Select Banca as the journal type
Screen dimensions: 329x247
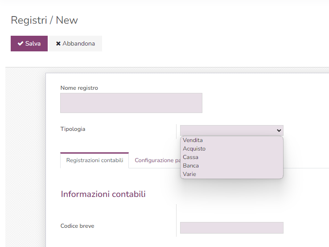pyautogui.click(x=191, y=166)
